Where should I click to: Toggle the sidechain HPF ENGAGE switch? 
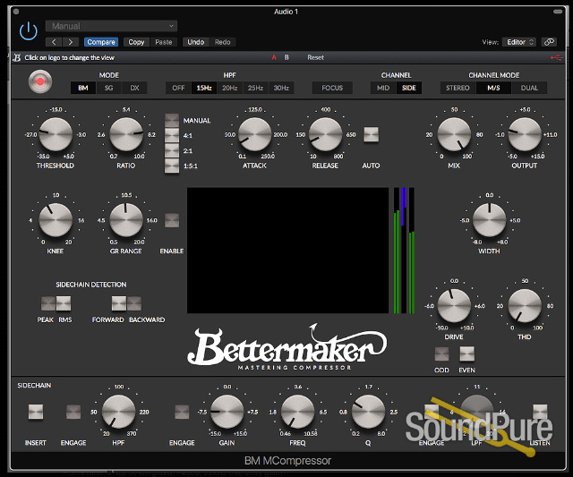(73, 412)
